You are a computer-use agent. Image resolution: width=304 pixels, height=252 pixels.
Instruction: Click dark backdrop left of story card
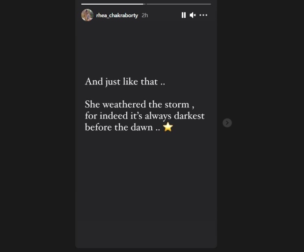37,126
